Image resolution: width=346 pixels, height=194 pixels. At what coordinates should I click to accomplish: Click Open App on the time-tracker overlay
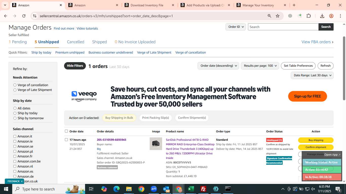click(x=332, y=155)
